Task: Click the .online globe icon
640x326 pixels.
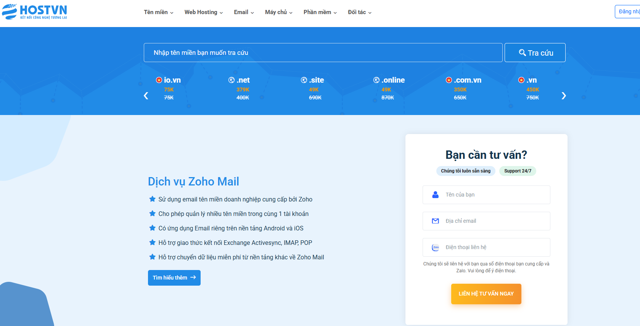Action: 376,80
